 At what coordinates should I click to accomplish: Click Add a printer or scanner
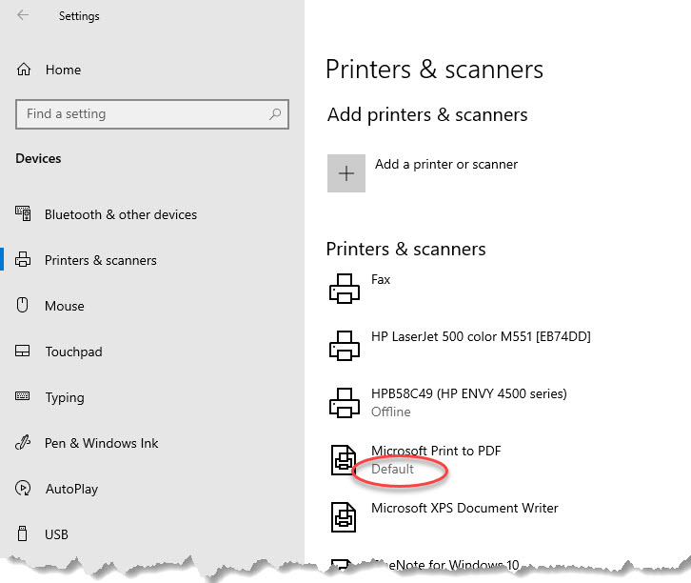coord(446,164)
